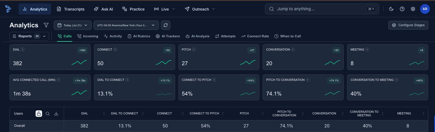The width and height of the screenshot is (435, 132).
Task: Click the +50 badge on CONNECT card
Action: point(167,50)
